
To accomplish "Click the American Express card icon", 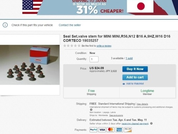I will point(119,130).
